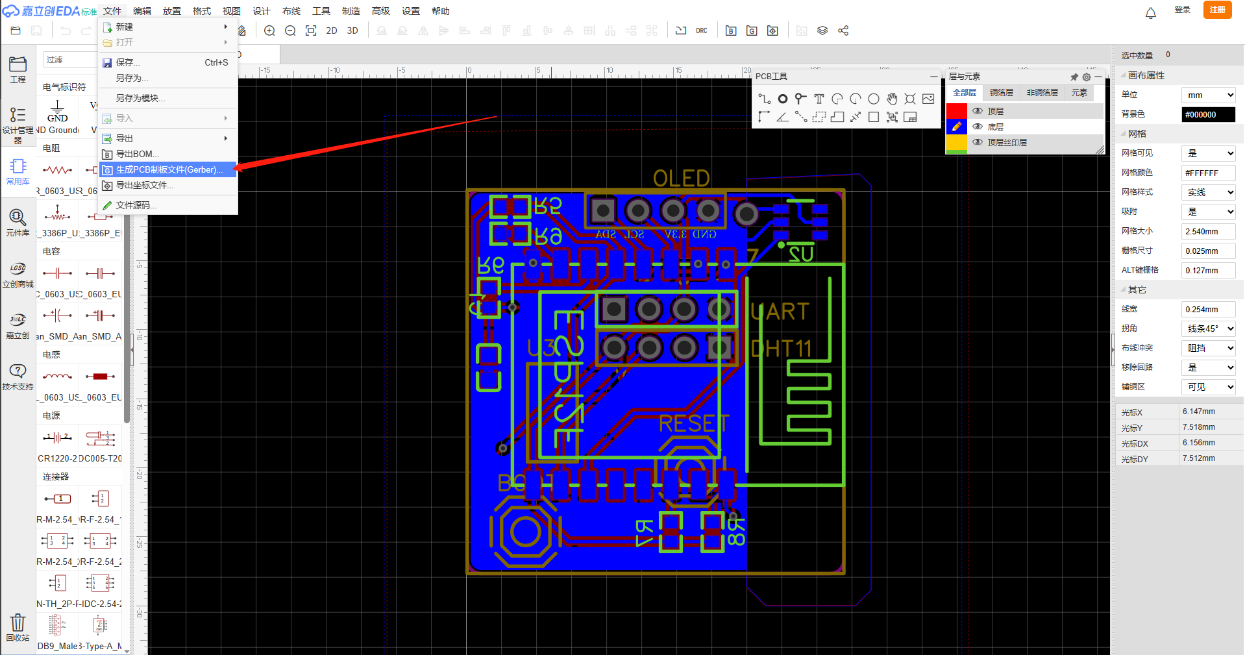Select the Pad tool in PCB tools
The width and height of the screenshot is (1245, 655).
click(x=783, y=99)
